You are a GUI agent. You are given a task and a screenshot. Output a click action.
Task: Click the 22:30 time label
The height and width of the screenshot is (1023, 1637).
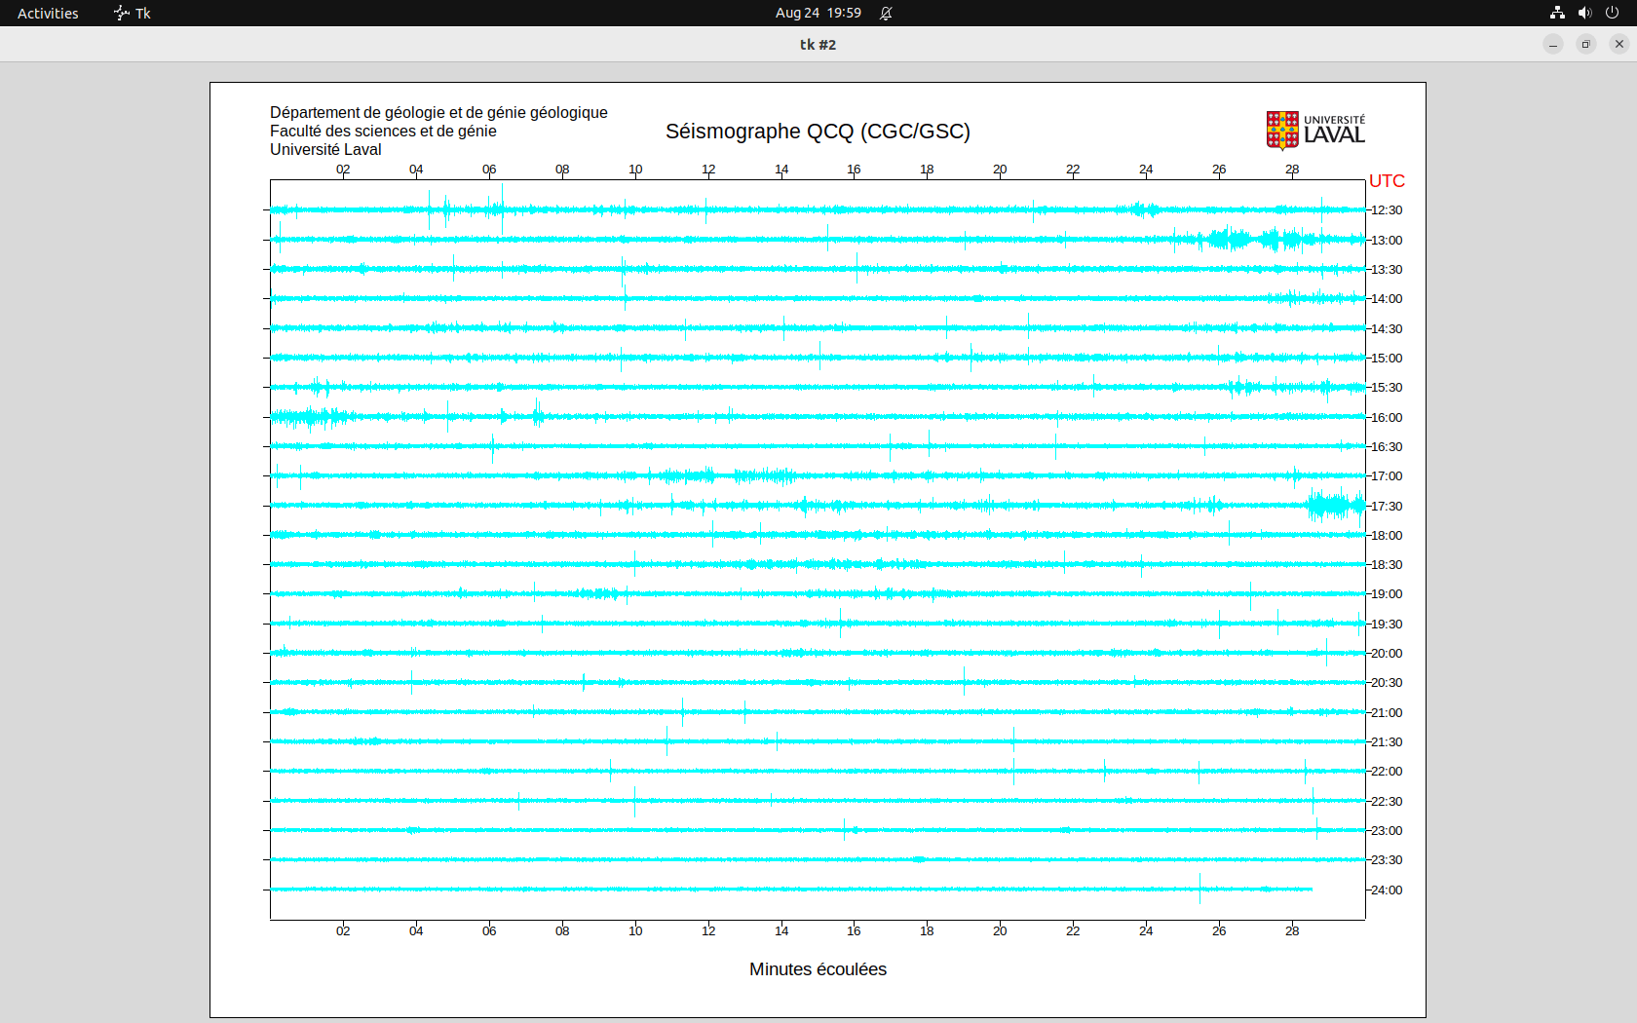(1387, 802)
